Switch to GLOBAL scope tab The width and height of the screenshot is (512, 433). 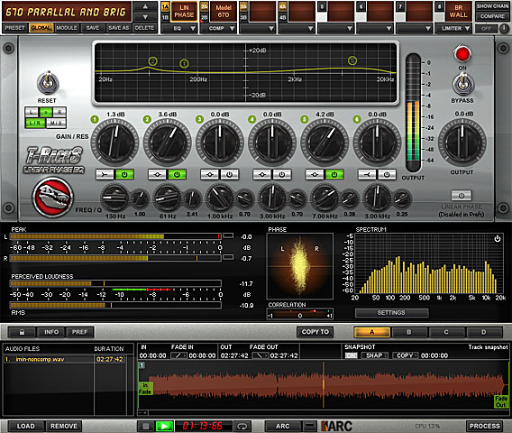(x=41, y=28)
